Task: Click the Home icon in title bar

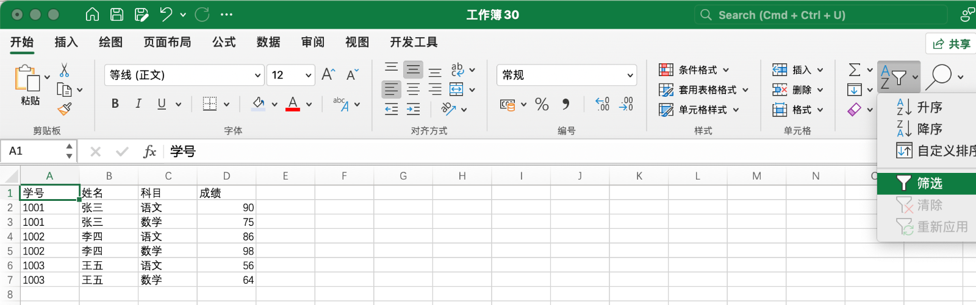Action: tap(92, 15)
